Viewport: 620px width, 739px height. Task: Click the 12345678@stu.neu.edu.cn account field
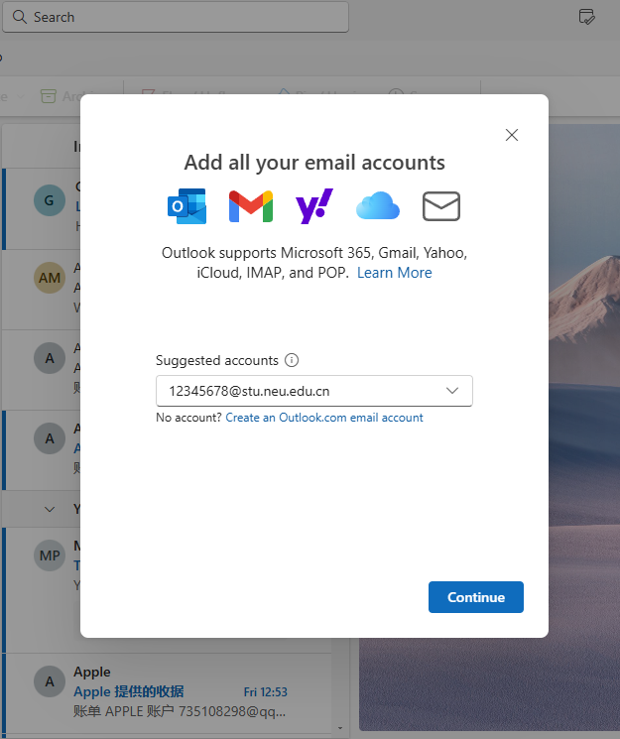click(x=314, y=391)
